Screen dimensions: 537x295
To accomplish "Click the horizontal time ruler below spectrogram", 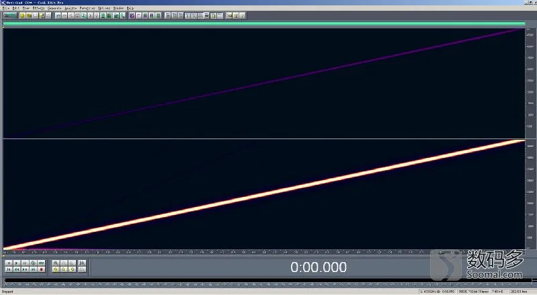I will [x=263, y=252].
